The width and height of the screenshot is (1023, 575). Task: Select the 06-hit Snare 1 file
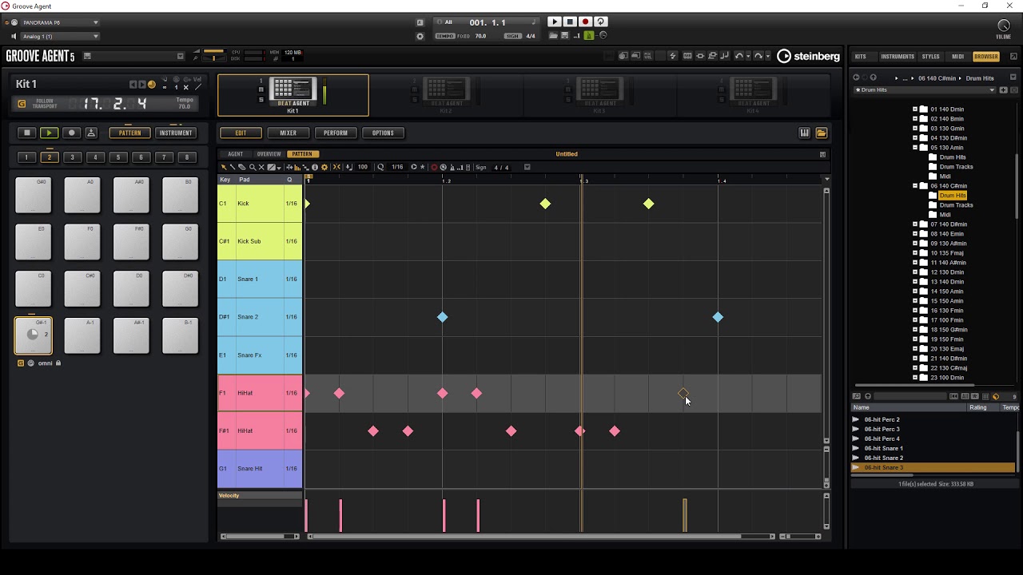pyautogui.click(x=883, y=448)
